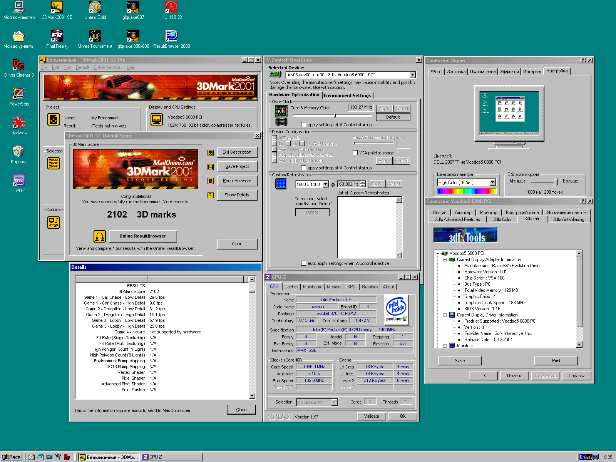Click Default button in Over Clock
Screen dimensions: 616x462
[393, 117]
